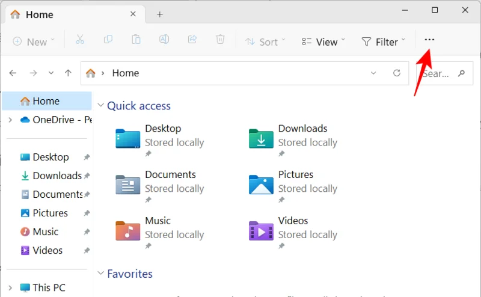Click the Cut scissors icon in toolbar
Image resolution: width=481 pixels, height=297 pixels.
(80, 40)
